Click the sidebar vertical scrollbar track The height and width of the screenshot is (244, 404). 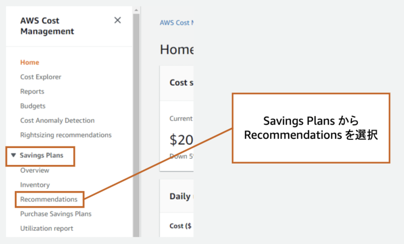136,125
